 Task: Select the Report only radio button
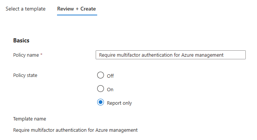click(x=101, y=102)
